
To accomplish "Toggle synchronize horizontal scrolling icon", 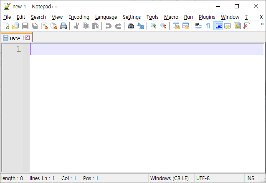I will tap(186, 26).
